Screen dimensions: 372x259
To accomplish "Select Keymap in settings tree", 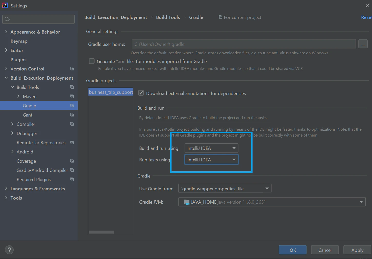I will (19, 41).
